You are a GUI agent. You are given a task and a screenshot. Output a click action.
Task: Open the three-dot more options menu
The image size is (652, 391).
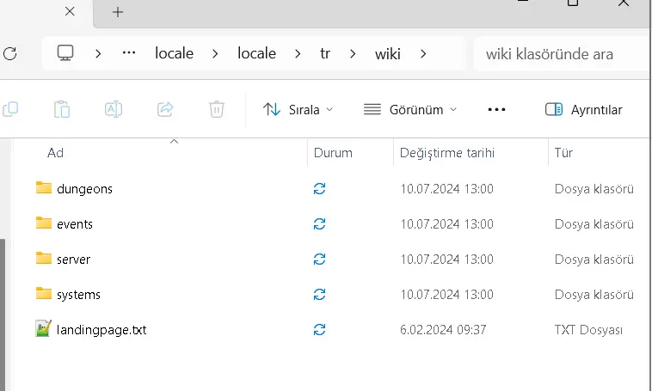pyautogui.click(x=496, y=109)
